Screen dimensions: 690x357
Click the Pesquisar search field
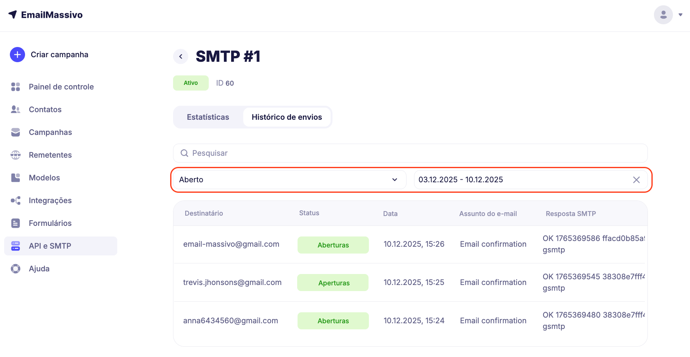pos(410,153)
